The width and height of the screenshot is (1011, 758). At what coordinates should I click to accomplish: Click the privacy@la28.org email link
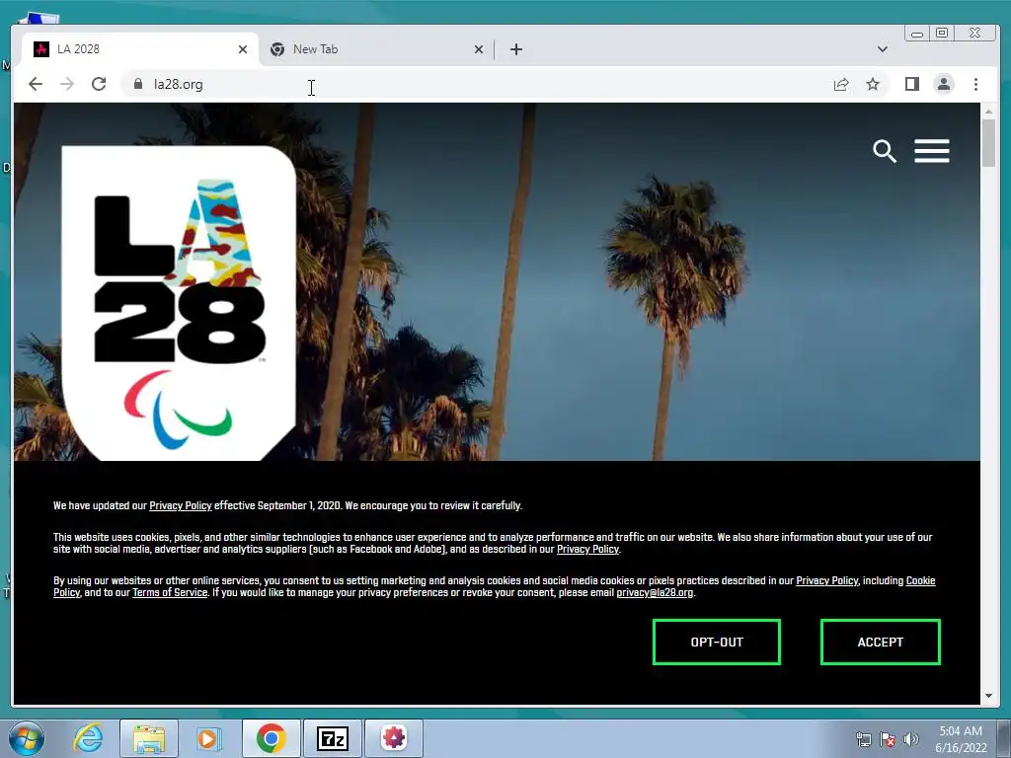pyautogui.click(x=655, y=592)
